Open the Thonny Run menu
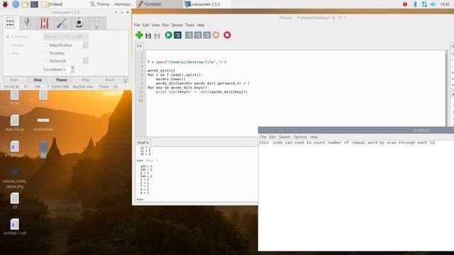The height and width of the screenshot is (255, 454). pyautogui.click(x=165, y=25)
